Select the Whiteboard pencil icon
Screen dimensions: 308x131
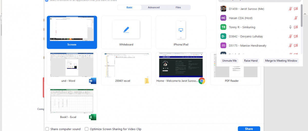[126, 30]
